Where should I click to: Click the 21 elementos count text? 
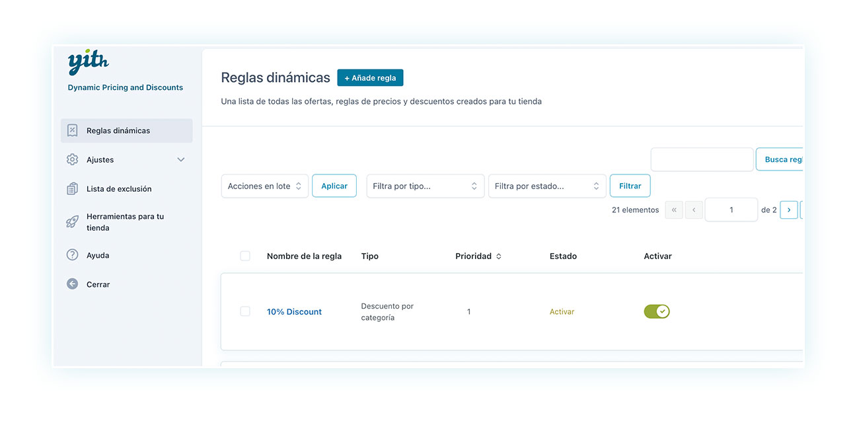pos(635,210)
